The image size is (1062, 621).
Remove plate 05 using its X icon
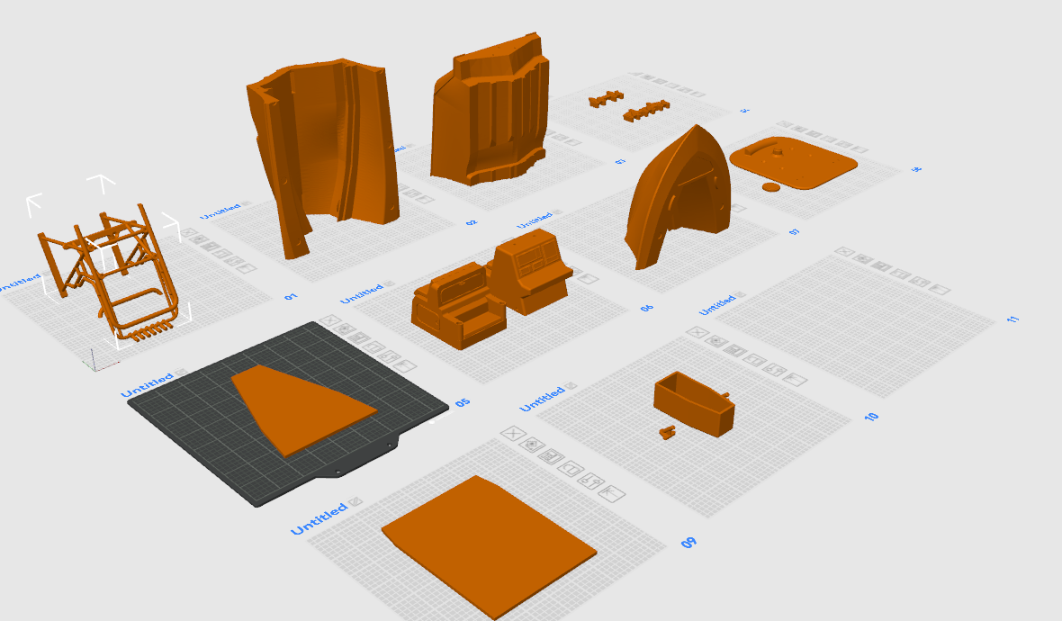(x=330, y=320)
